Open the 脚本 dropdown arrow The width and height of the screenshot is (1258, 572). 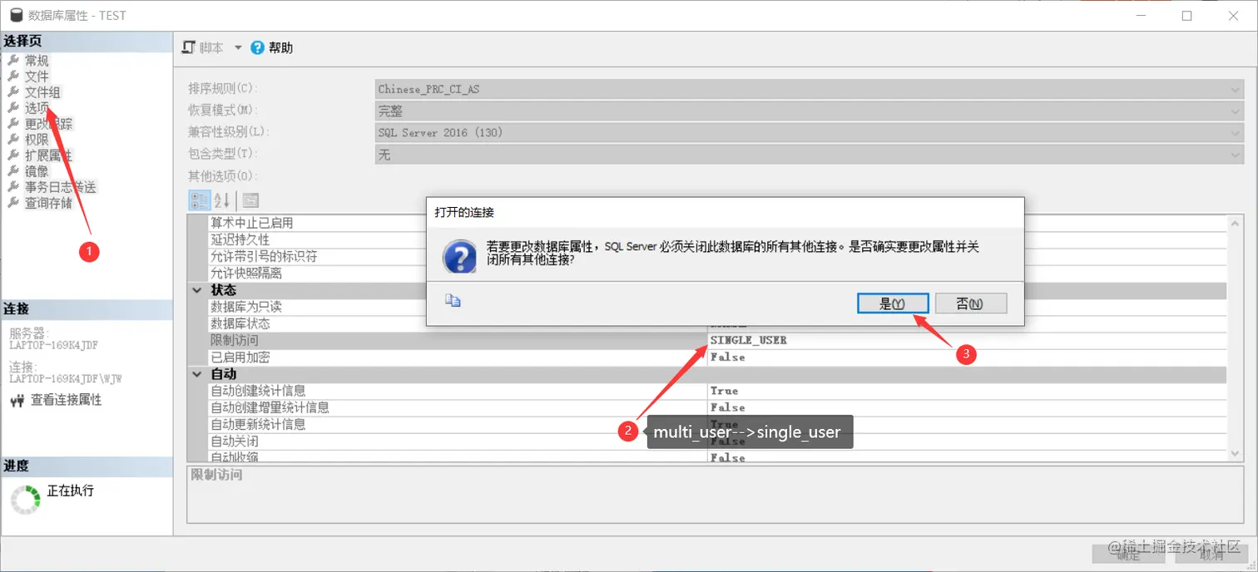point(238,47)
